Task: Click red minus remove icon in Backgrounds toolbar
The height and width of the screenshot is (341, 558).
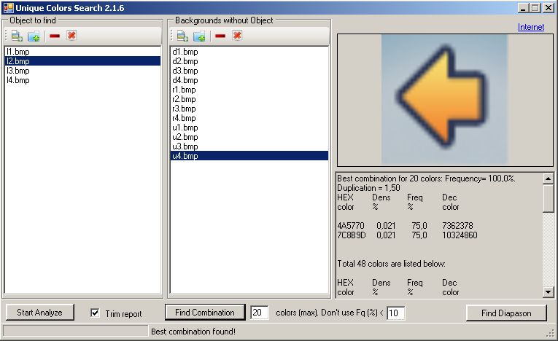Action: 220,36
